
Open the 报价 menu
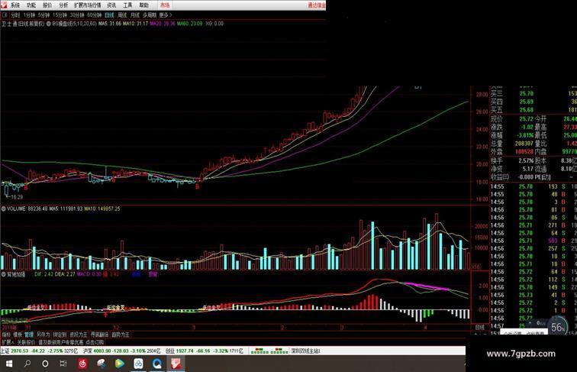[x=47, y=5]
